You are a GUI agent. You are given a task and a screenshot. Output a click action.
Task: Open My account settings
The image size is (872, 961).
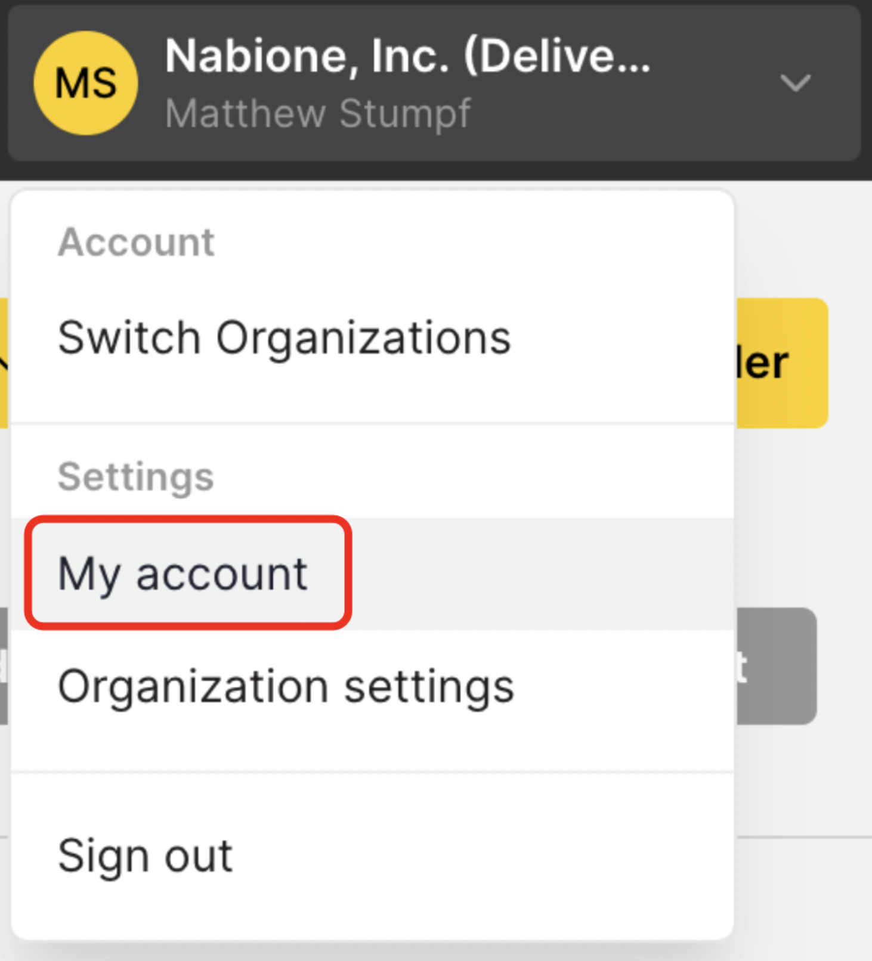pyautogui.click(x=183, y=573)
